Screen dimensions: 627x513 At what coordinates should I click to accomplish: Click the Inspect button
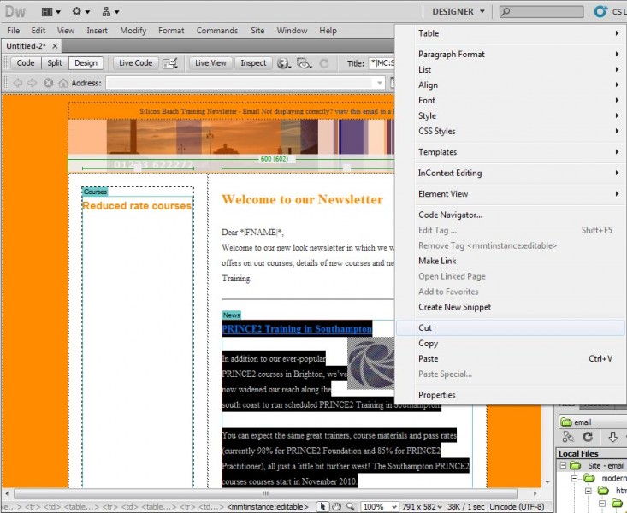(253, 63)
